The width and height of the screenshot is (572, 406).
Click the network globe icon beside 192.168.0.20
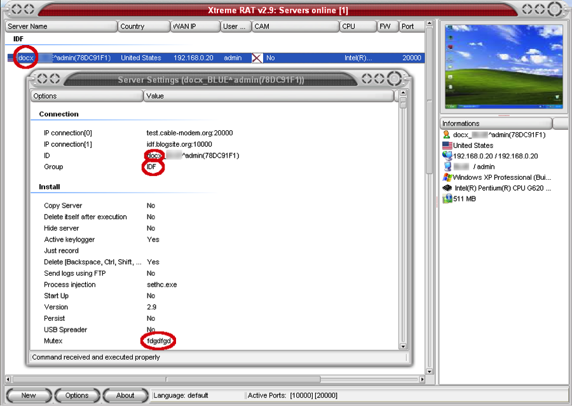[447, 156]
